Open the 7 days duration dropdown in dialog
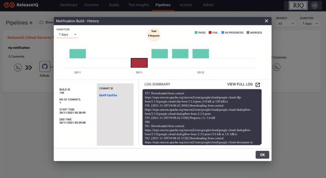The height and width of the screenshot is (178, 326). point(67,34)
